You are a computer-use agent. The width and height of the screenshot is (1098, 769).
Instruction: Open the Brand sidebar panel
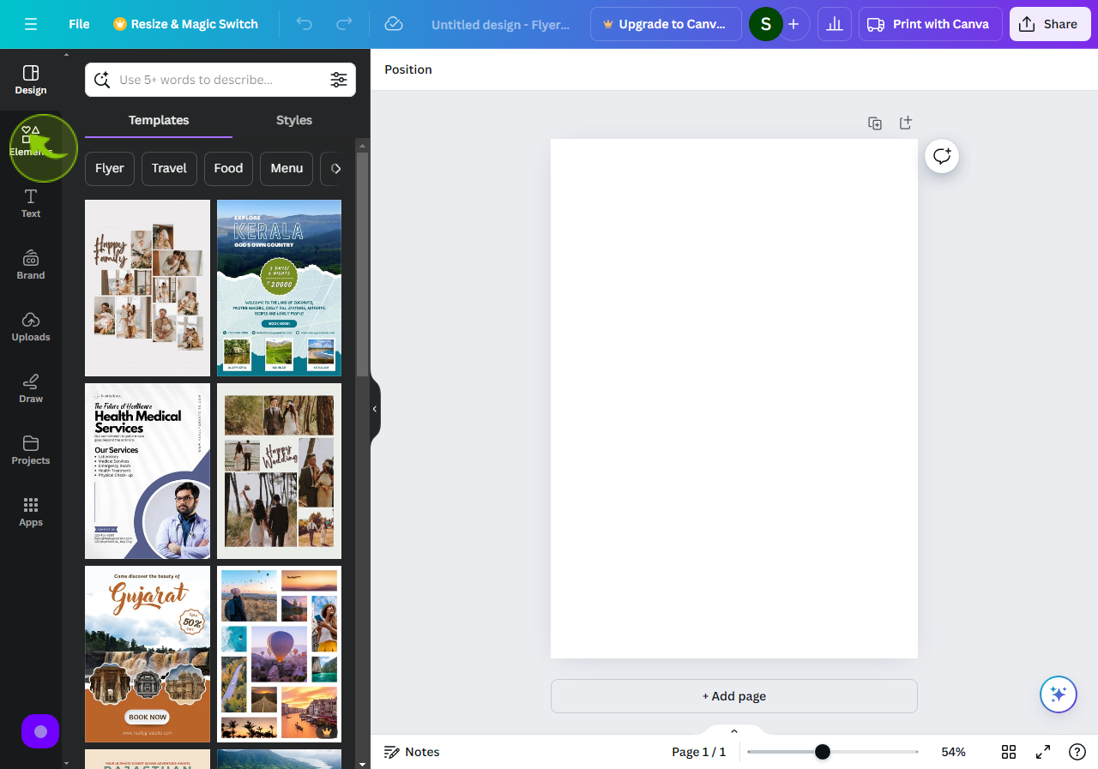click(x=31, y=265)
